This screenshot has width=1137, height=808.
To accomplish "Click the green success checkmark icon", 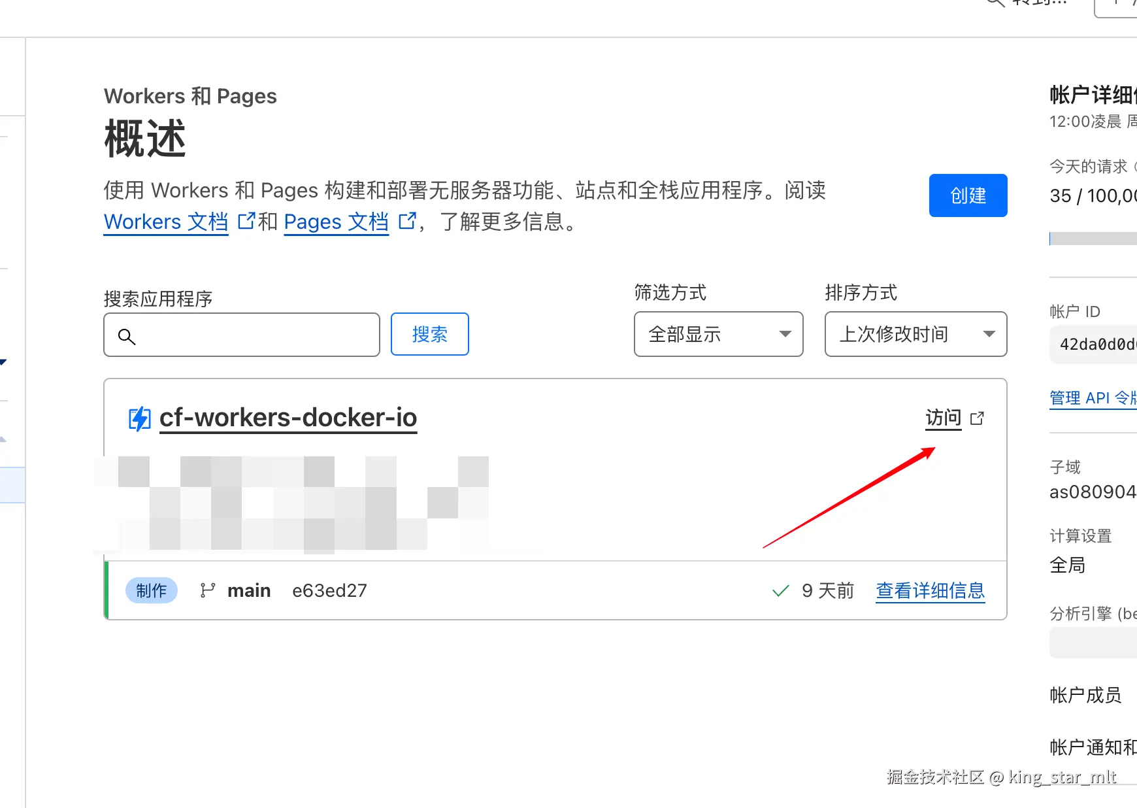I will [x=780, y=591].
